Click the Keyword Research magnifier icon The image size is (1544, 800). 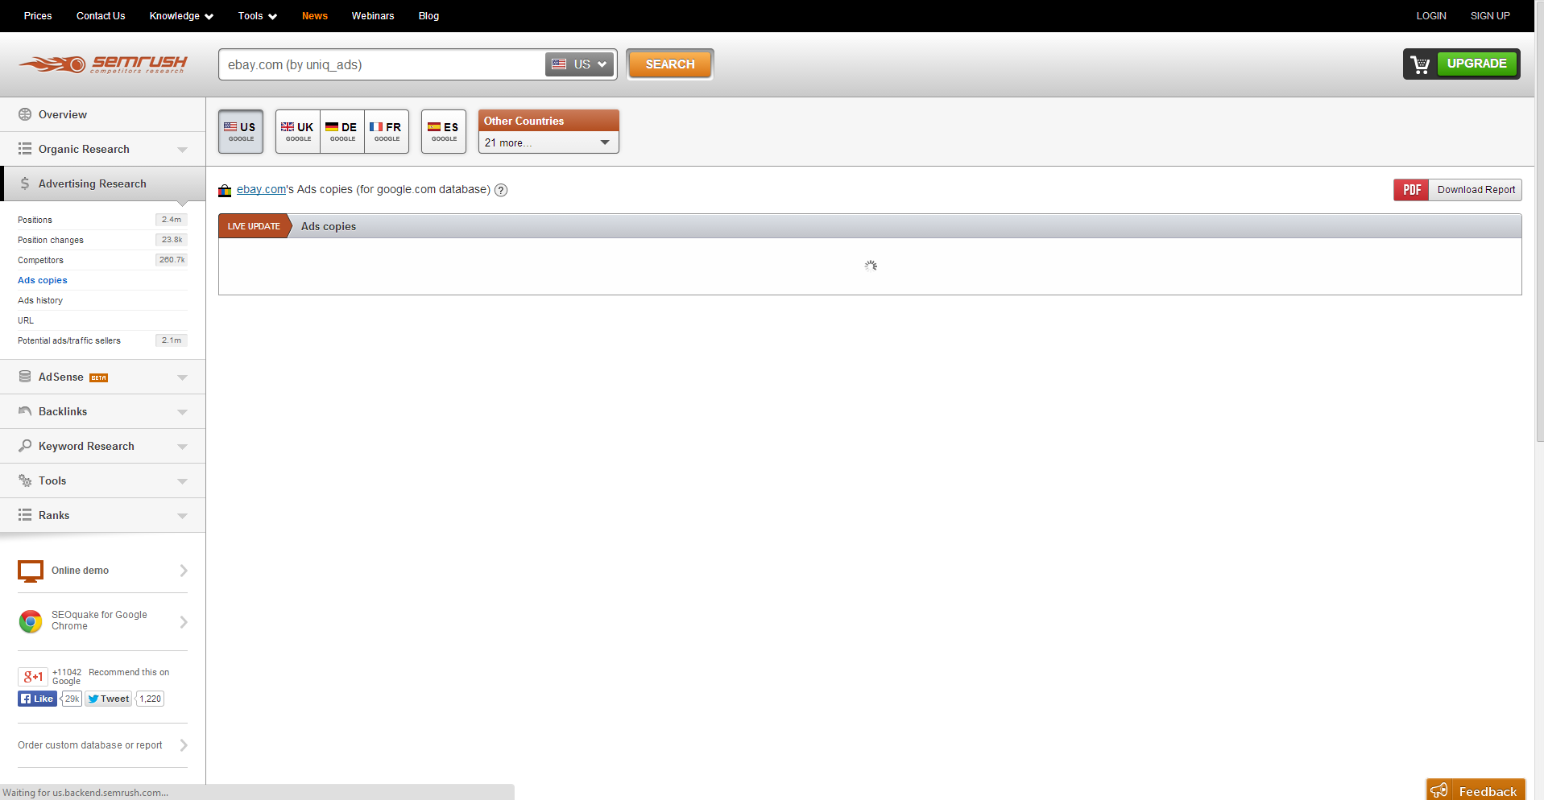(x=25, y=446)
